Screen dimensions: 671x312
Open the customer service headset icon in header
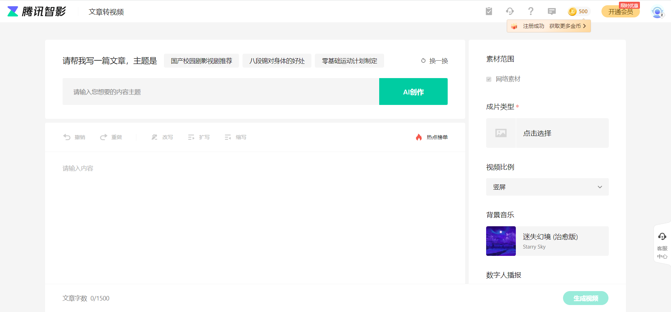(x=510, y=12)
